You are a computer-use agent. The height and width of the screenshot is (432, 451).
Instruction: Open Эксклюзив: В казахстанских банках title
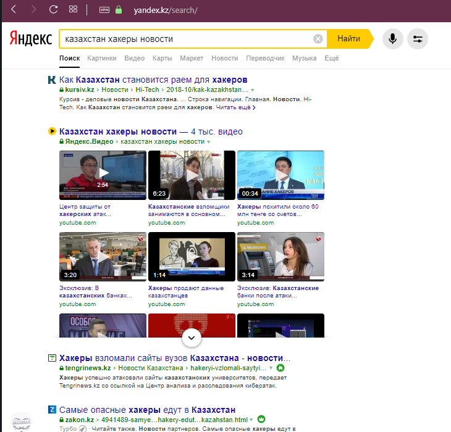point(96,291)
